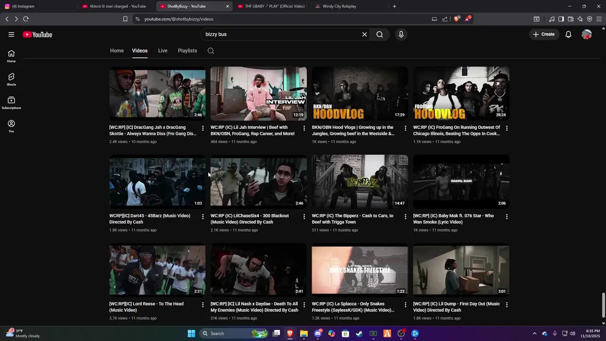Open YouTube notifications bell
Image resolution: width=606 pixels, height=341 pixels.
coord(569,35)
